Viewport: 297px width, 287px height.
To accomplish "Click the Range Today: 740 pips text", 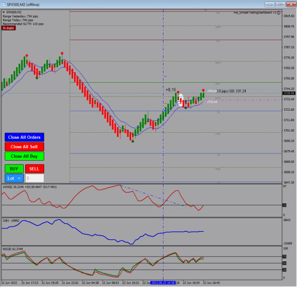I will point(18,20).
